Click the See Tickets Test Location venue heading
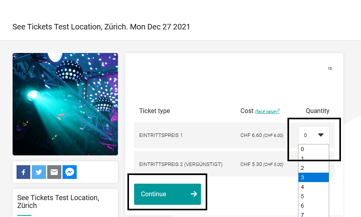The image size is (361, 217). (x=58, y=201)
